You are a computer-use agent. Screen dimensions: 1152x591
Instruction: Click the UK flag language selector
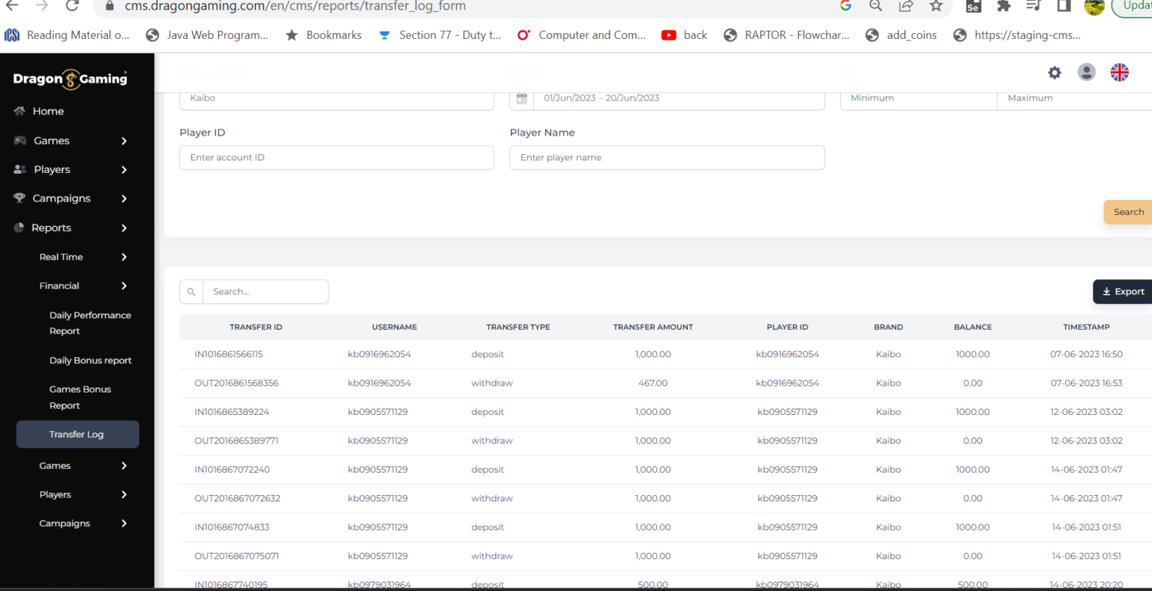[x=1119, y=73]
